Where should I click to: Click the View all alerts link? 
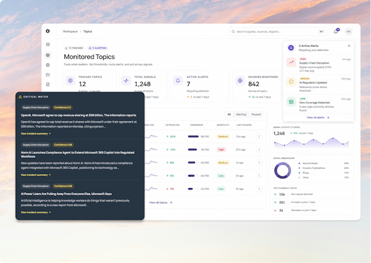point(318,117)
